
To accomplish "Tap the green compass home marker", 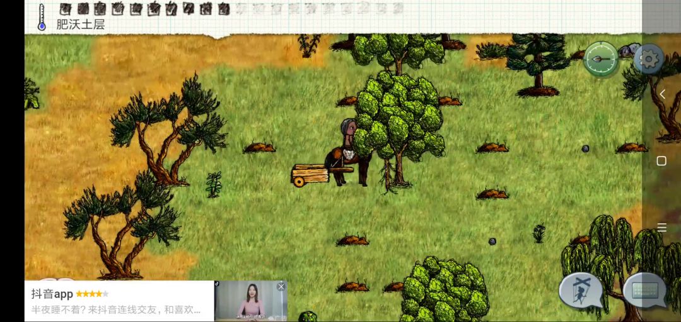I will (601, 59).
